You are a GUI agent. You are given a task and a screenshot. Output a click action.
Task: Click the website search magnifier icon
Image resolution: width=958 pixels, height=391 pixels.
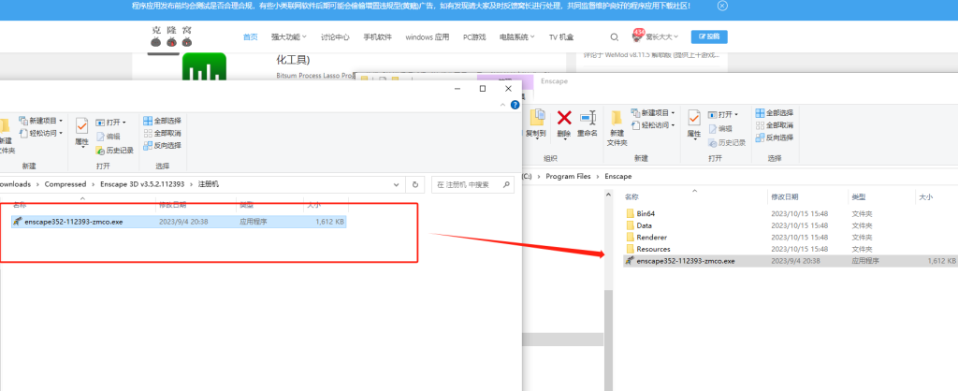[614, 37]
